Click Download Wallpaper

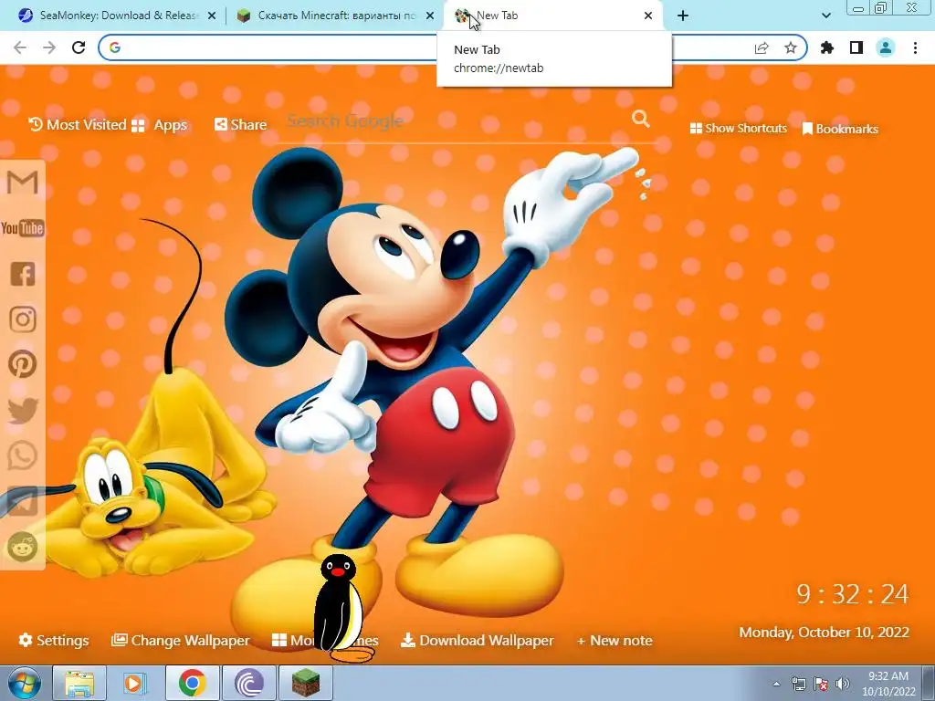point(477,640)
